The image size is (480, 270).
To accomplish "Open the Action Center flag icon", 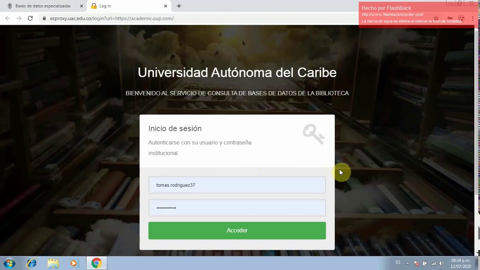I will coord(416,263).
